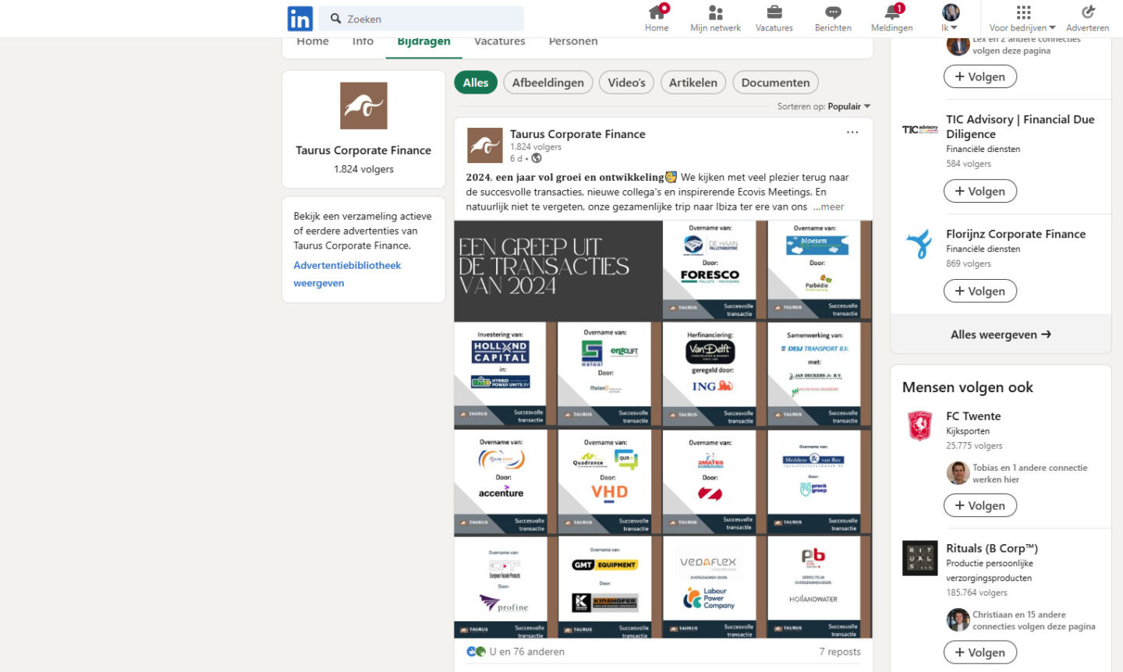Open Florijnz Corporate Finance page title
The height and width of the screenshot is (672, 1123).
[x=1015, y=234]
